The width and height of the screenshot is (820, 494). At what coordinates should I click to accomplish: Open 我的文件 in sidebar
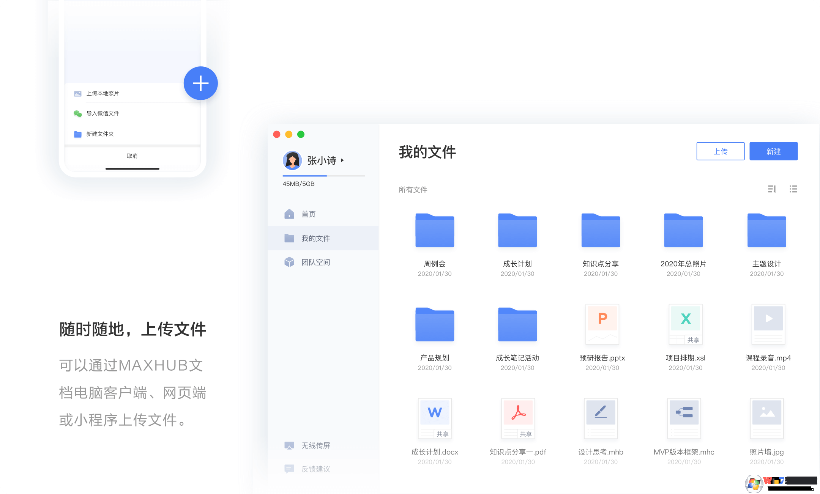tap(316, 238)
